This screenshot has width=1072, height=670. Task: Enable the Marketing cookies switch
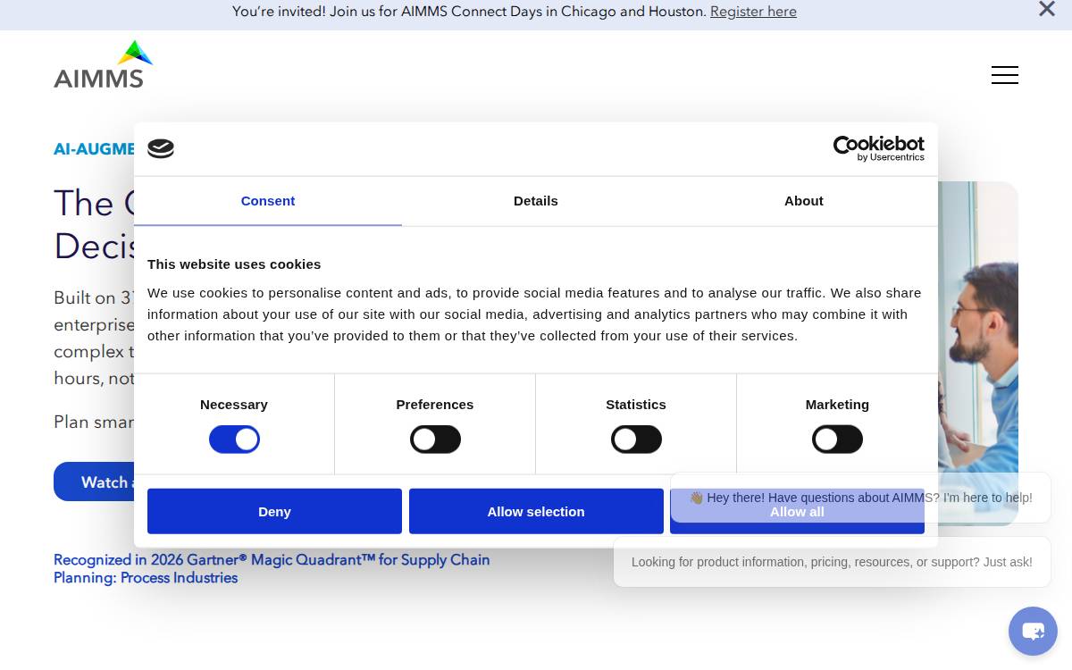(x=837, y=440)
